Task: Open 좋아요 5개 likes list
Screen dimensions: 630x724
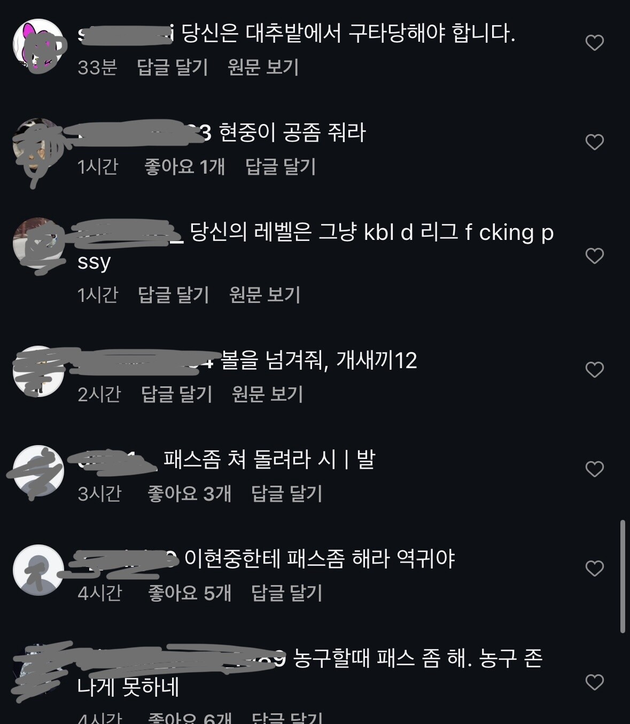Action: 189,593
